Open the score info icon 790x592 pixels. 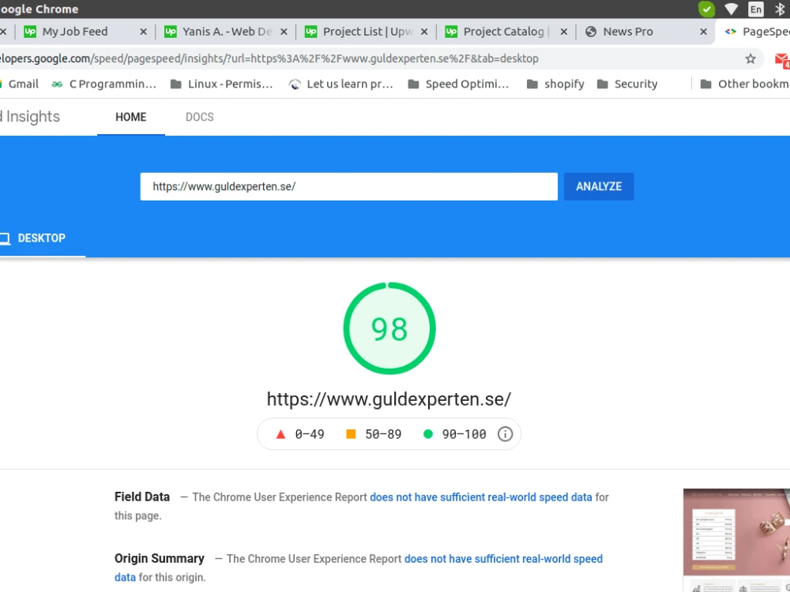click(505, 434)
